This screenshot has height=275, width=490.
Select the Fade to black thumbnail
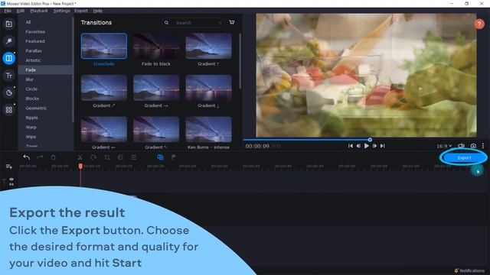pos(156,46)
